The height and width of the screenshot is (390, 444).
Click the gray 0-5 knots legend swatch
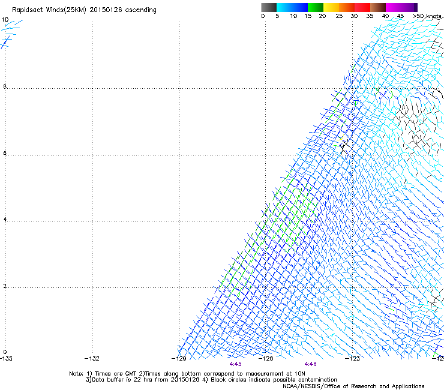coord(269,7)
